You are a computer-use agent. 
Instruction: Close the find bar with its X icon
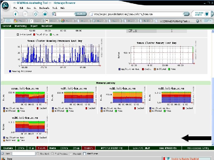click(2, 153)
